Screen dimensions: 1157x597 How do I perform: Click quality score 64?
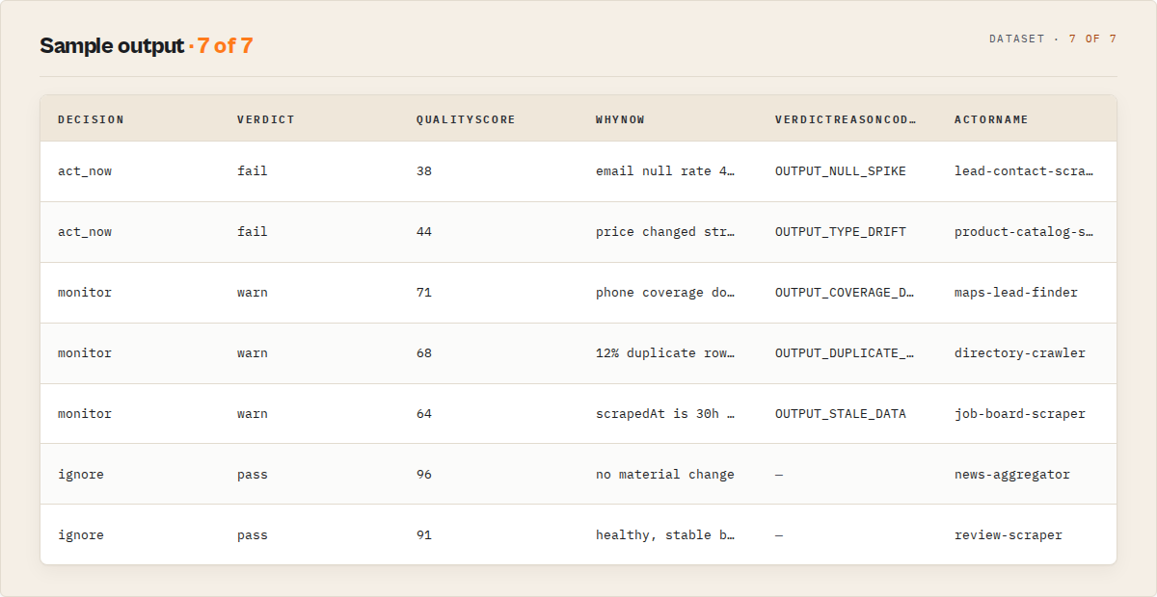424,414
